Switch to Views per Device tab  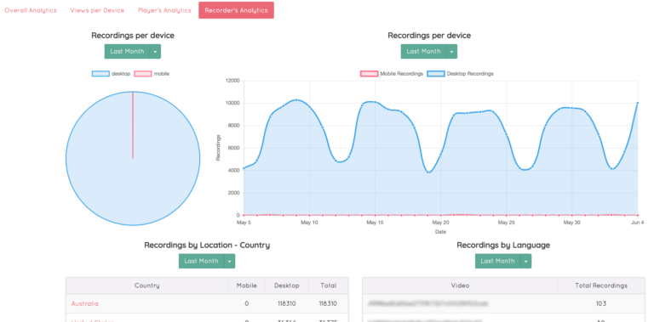tap(97, 10)
